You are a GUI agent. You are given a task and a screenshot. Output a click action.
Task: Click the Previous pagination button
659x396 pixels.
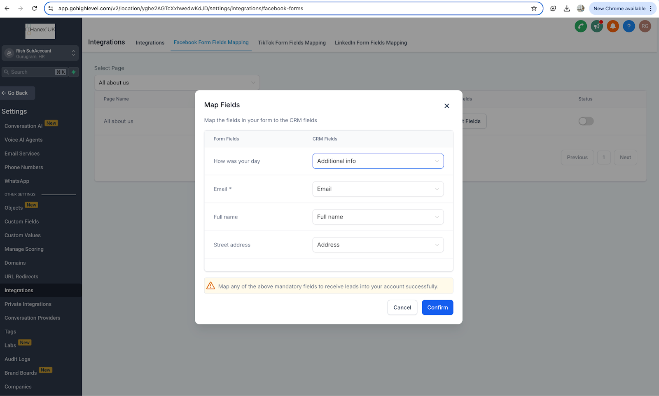pyautogui.click(x=577, y=157)
